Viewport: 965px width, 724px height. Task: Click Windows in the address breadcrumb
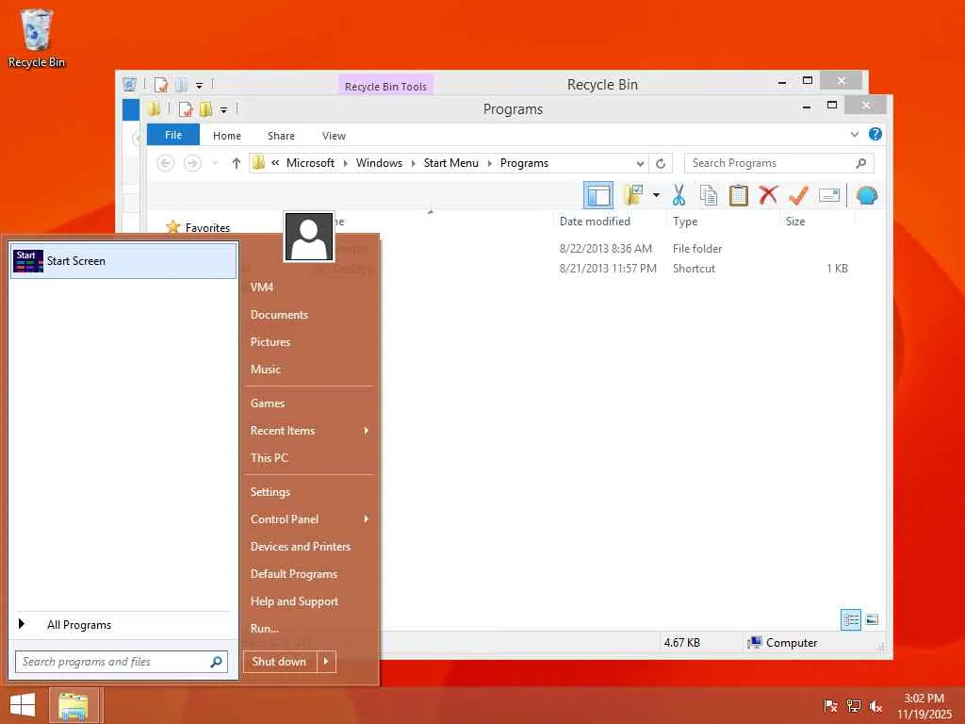click(x=379, y=163)
